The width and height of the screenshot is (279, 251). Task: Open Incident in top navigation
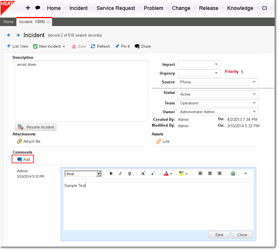(x=78, y=8)
